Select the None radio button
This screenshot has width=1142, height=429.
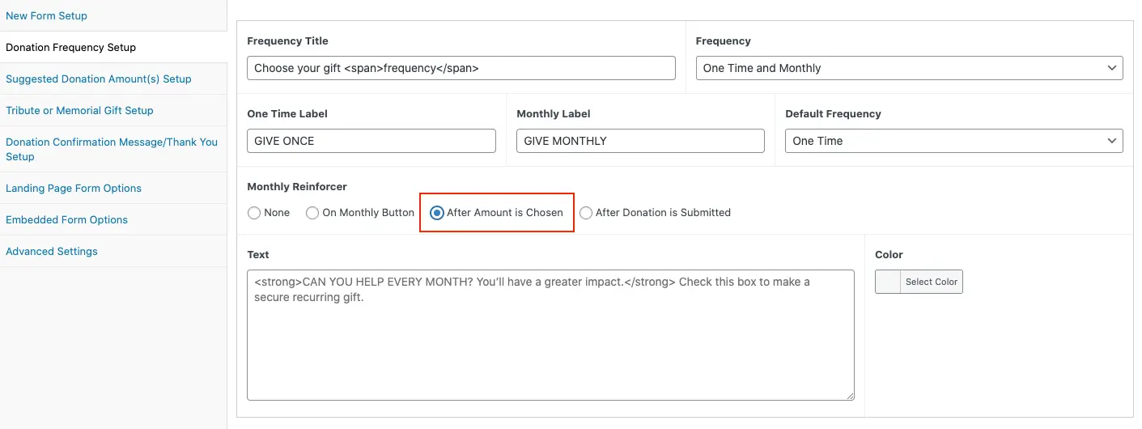click(x=254, y=213)
